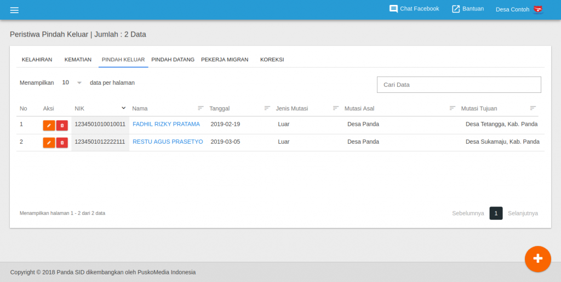Click Desa Tetangga, Kab. Panda cell
Screen dimensions: 561x282
pyautogui.click(x=502, y=124)
